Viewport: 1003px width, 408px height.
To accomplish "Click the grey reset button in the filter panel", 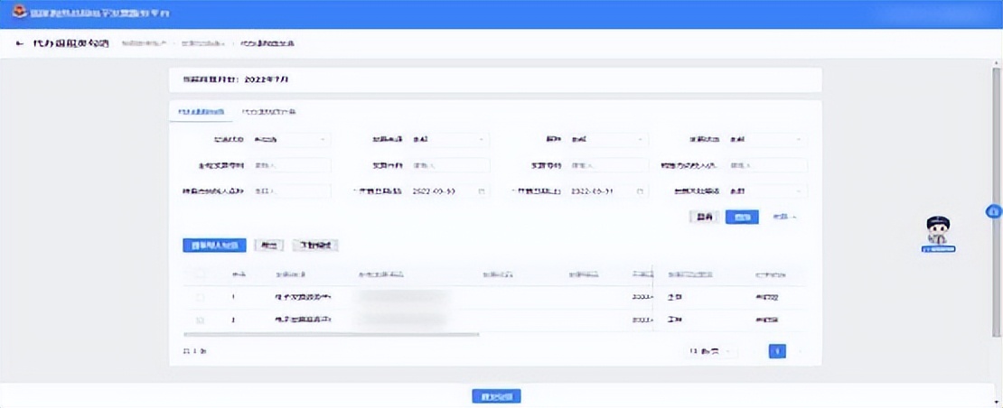I will pos(704,218).
